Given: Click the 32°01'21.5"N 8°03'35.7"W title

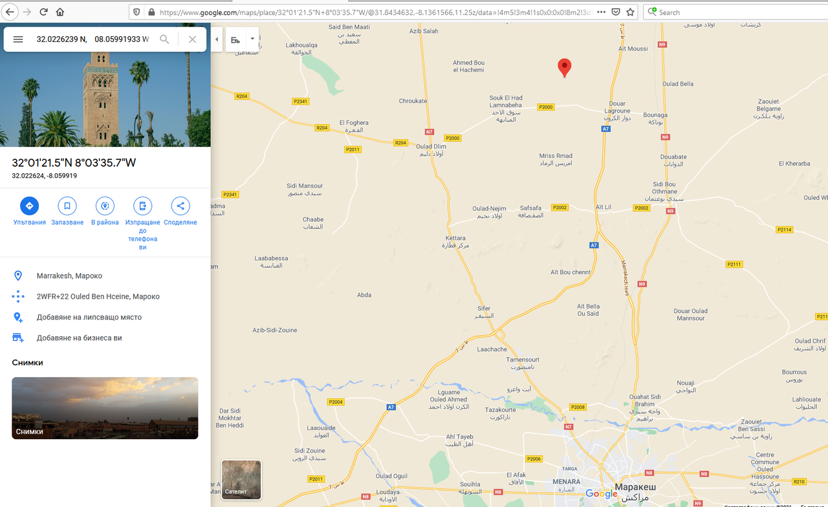Looking at the screenshot, I should pyautogui.click(x=74, y=163).
